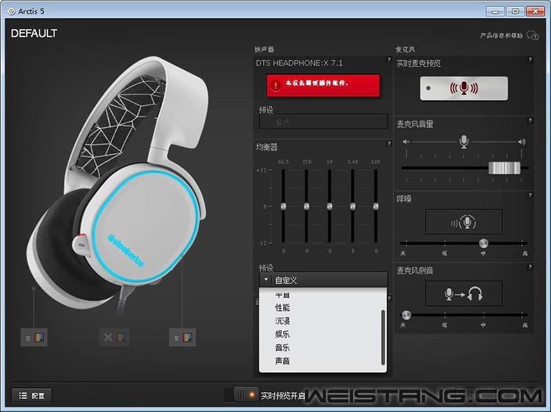Click the loud speaker icon above mic volume

tap(521, 142)
